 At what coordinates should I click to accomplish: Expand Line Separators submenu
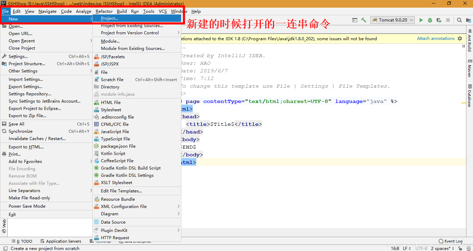pos(46,191)
